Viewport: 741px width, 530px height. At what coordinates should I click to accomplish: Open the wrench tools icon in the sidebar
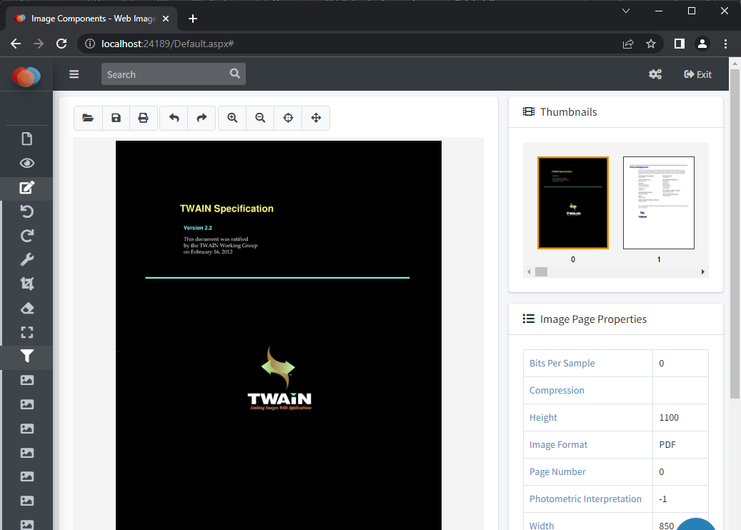pyautogui.click(x=27, y=260)
